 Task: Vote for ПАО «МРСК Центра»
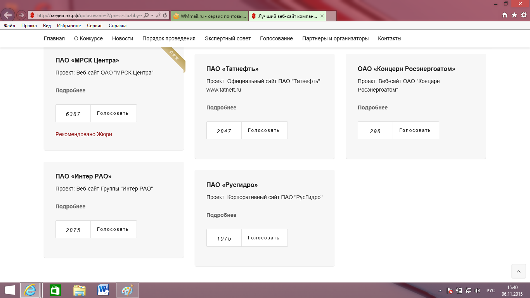[x=113, y=113]
